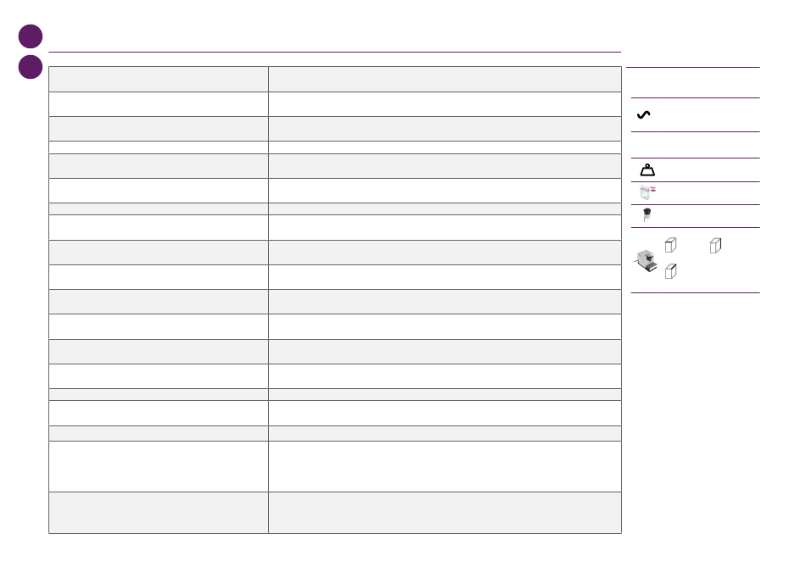This screenshot has height=567, width=806.
Task: Click the second row's left table cell
Action: tap(159, 104)
